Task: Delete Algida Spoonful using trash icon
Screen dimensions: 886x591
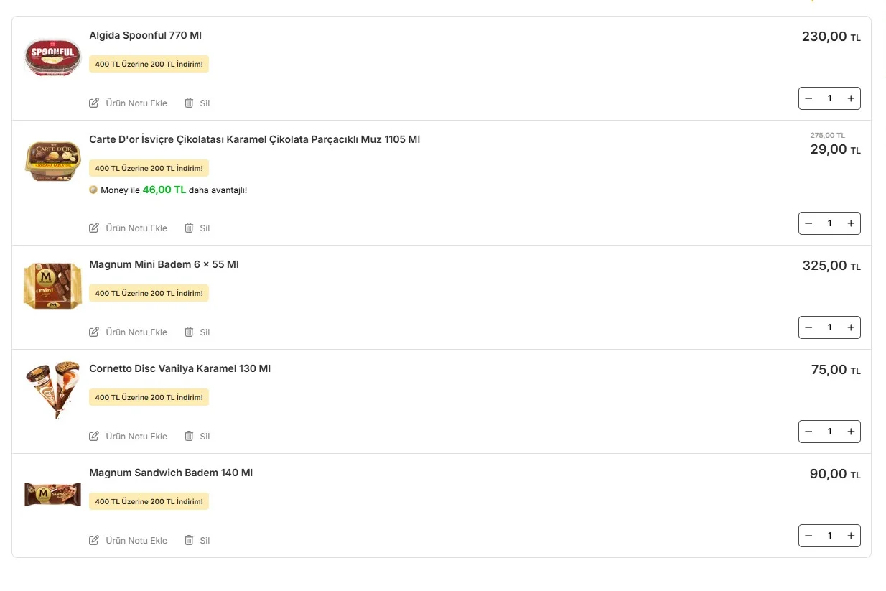Action: [x=189, y=103]
